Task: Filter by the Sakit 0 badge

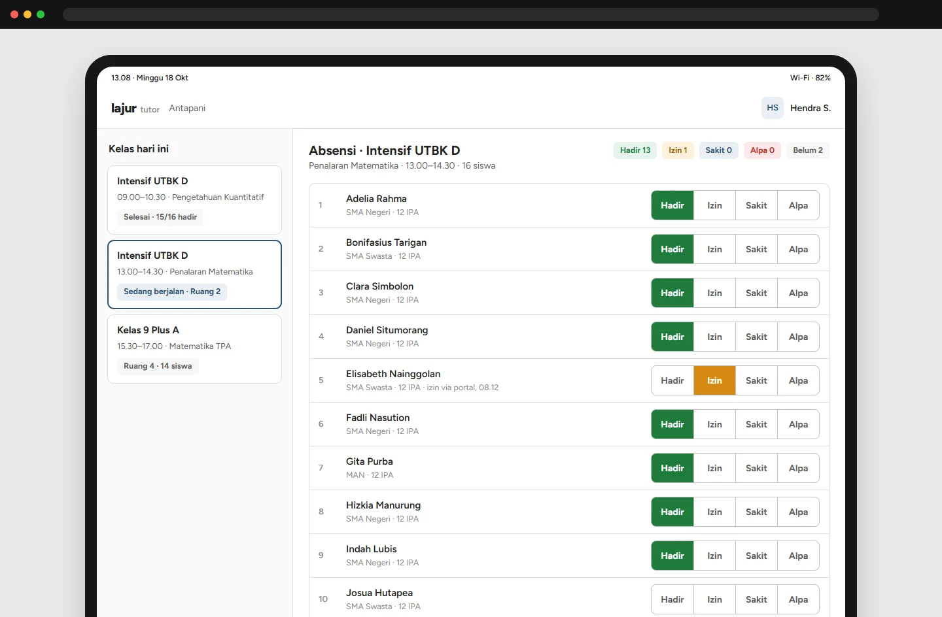Action: coord(718,150)
